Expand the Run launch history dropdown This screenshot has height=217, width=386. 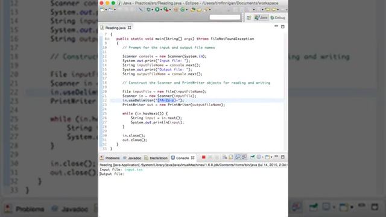point(161,10)
